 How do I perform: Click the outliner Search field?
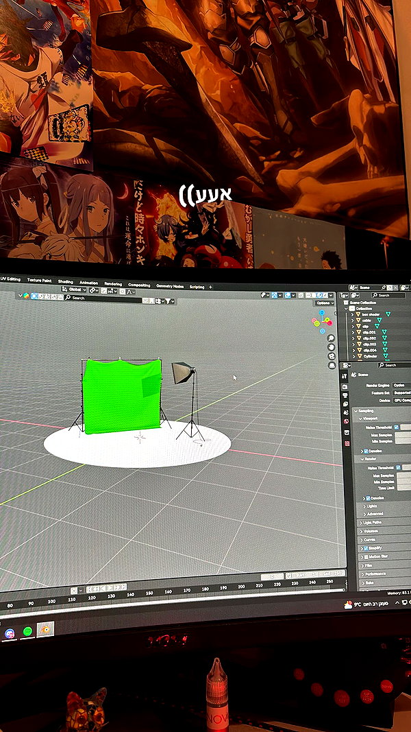388,295
